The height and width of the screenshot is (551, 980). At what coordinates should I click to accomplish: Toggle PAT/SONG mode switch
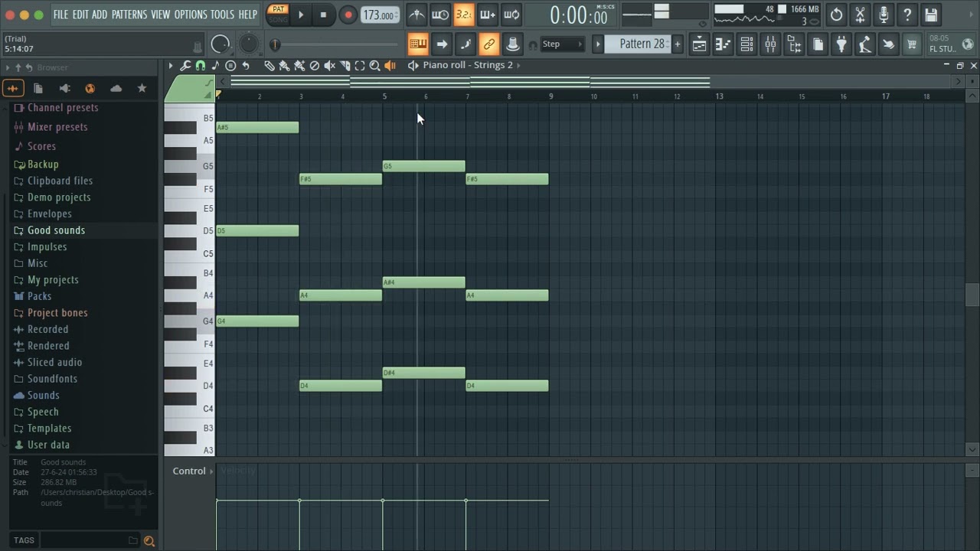pos(278,15)
